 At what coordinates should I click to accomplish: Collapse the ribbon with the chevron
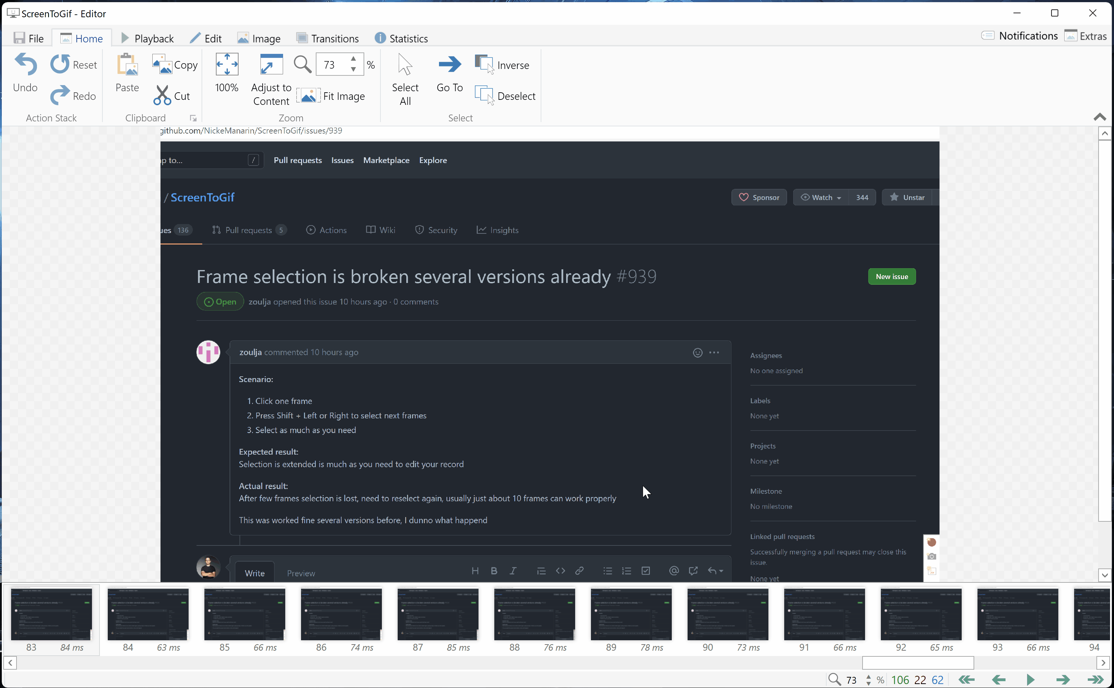(x=1099, y=116)
